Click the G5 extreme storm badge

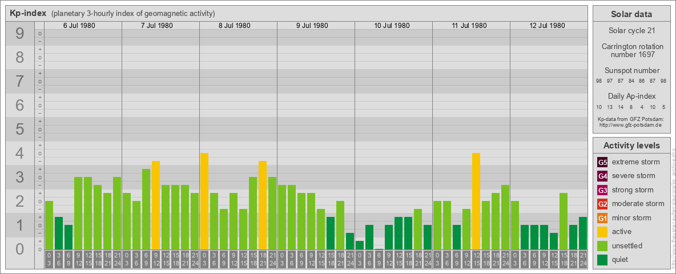[x=602, y=162]
